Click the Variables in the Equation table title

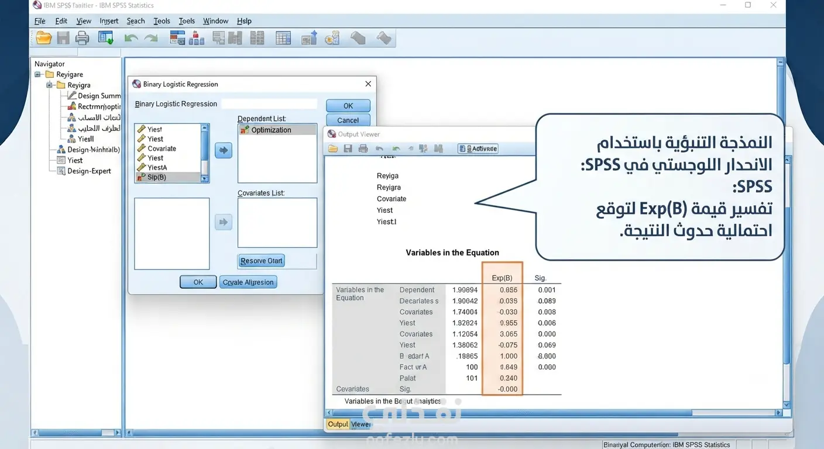coord(452,253)
